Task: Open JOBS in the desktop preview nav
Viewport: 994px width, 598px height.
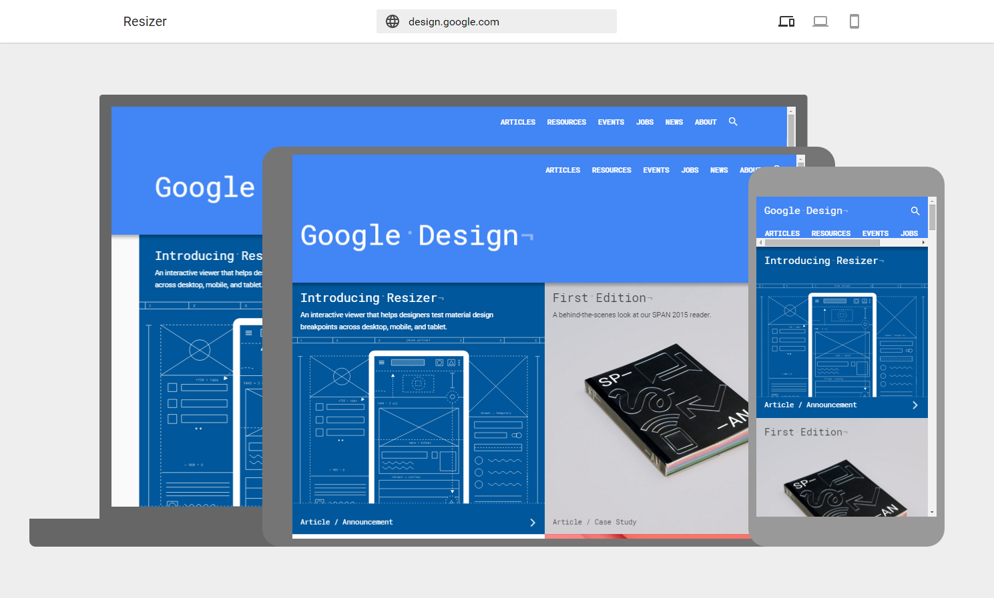Action: tap(645, 122)
